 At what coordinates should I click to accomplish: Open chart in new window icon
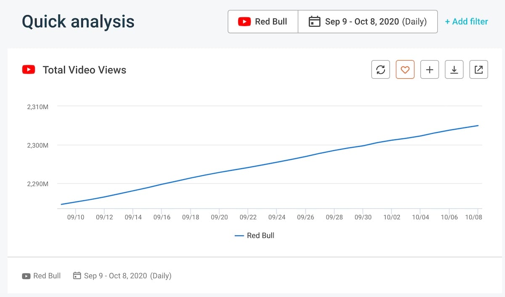point(478,70)
